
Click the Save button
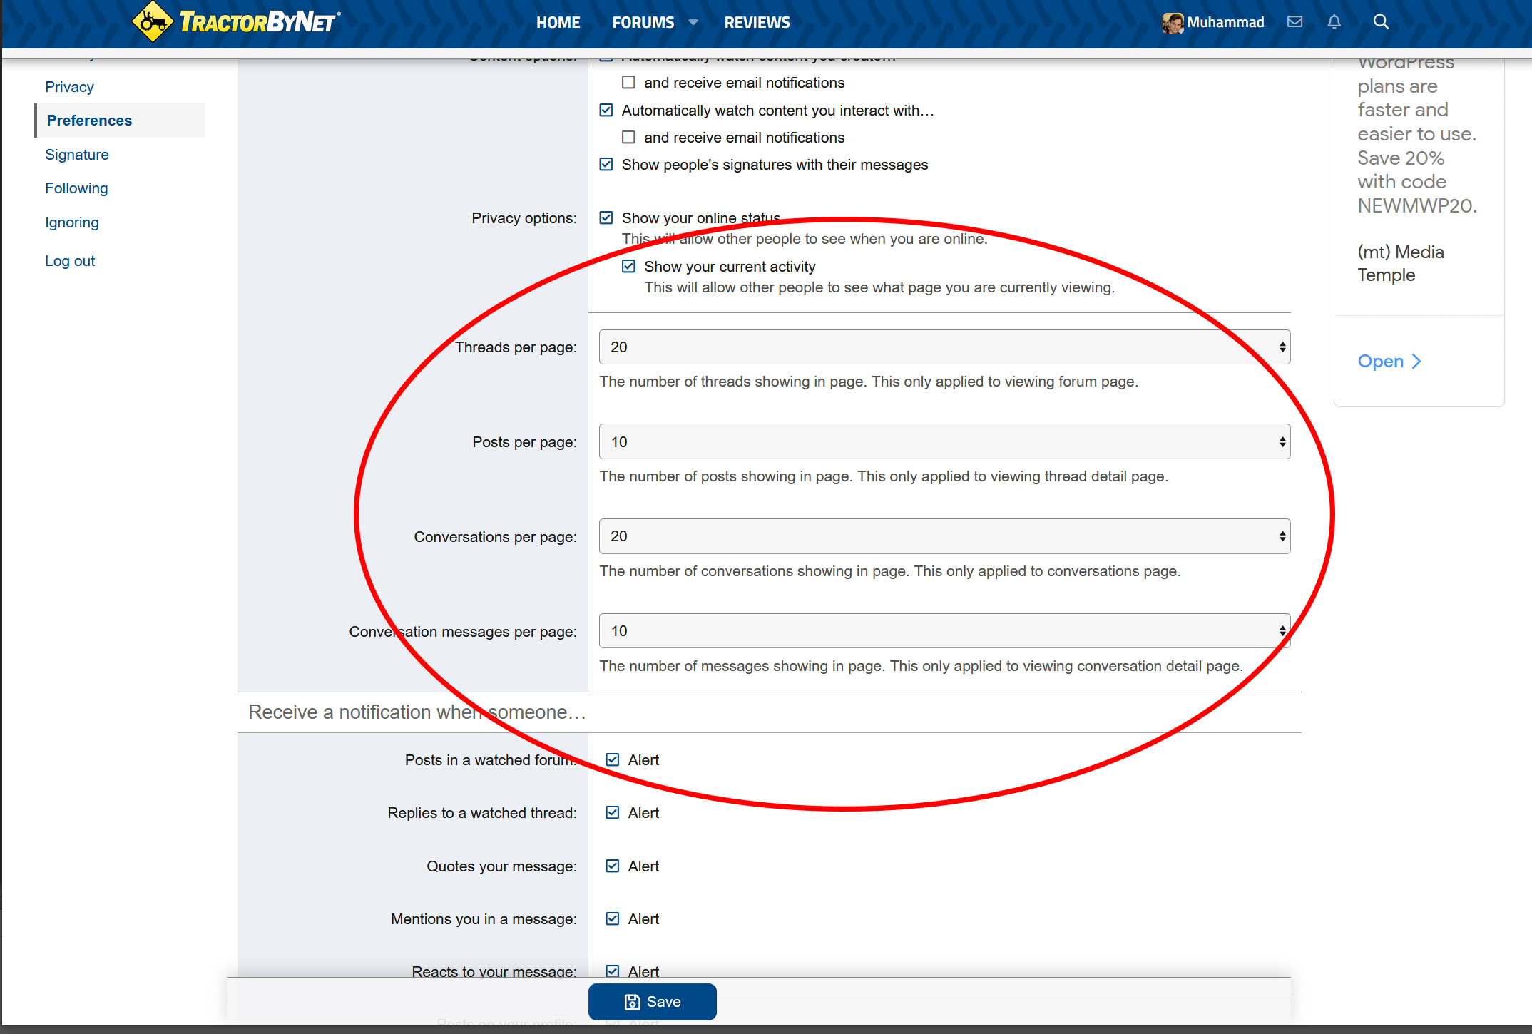[652, 1002]
